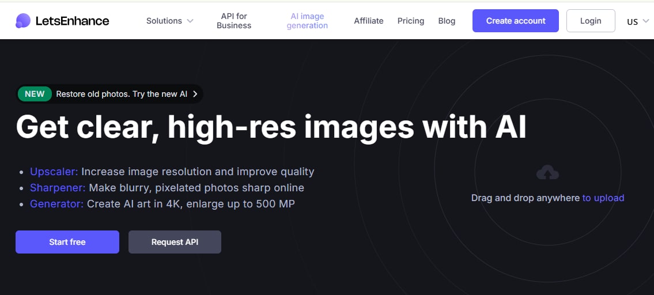Open the Blog page

(x=447, y=21)
